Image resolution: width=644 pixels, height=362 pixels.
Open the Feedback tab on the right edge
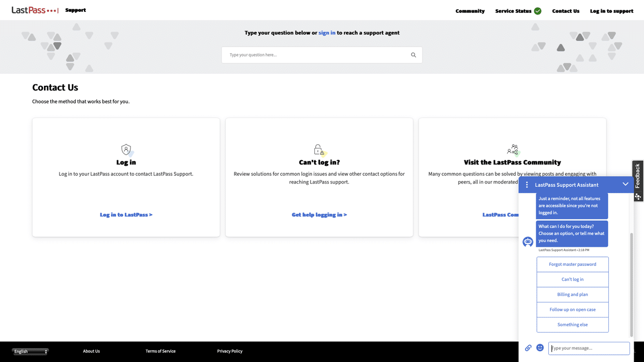[x=637, y=176]
